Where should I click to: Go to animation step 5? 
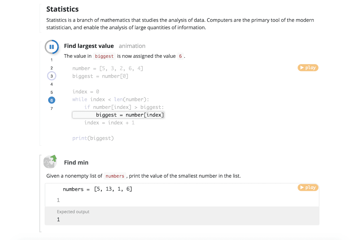point(52,92)
